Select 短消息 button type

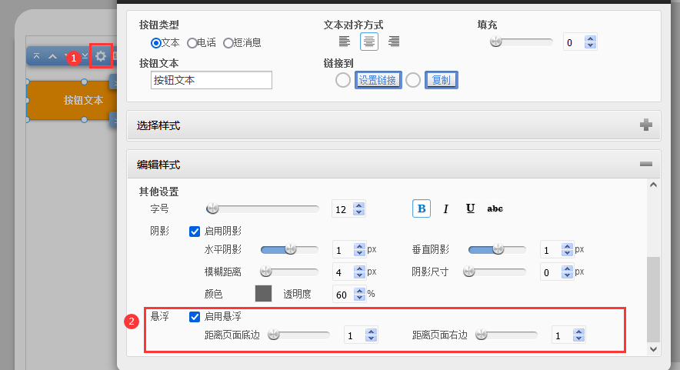[228, 43]
